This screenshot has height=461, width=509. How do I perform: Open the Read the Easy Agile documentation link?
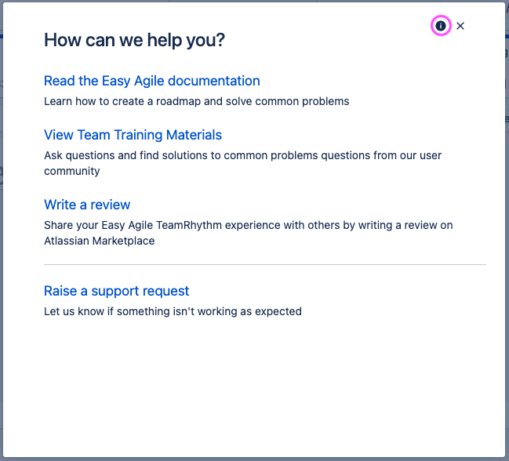(151, 81)
